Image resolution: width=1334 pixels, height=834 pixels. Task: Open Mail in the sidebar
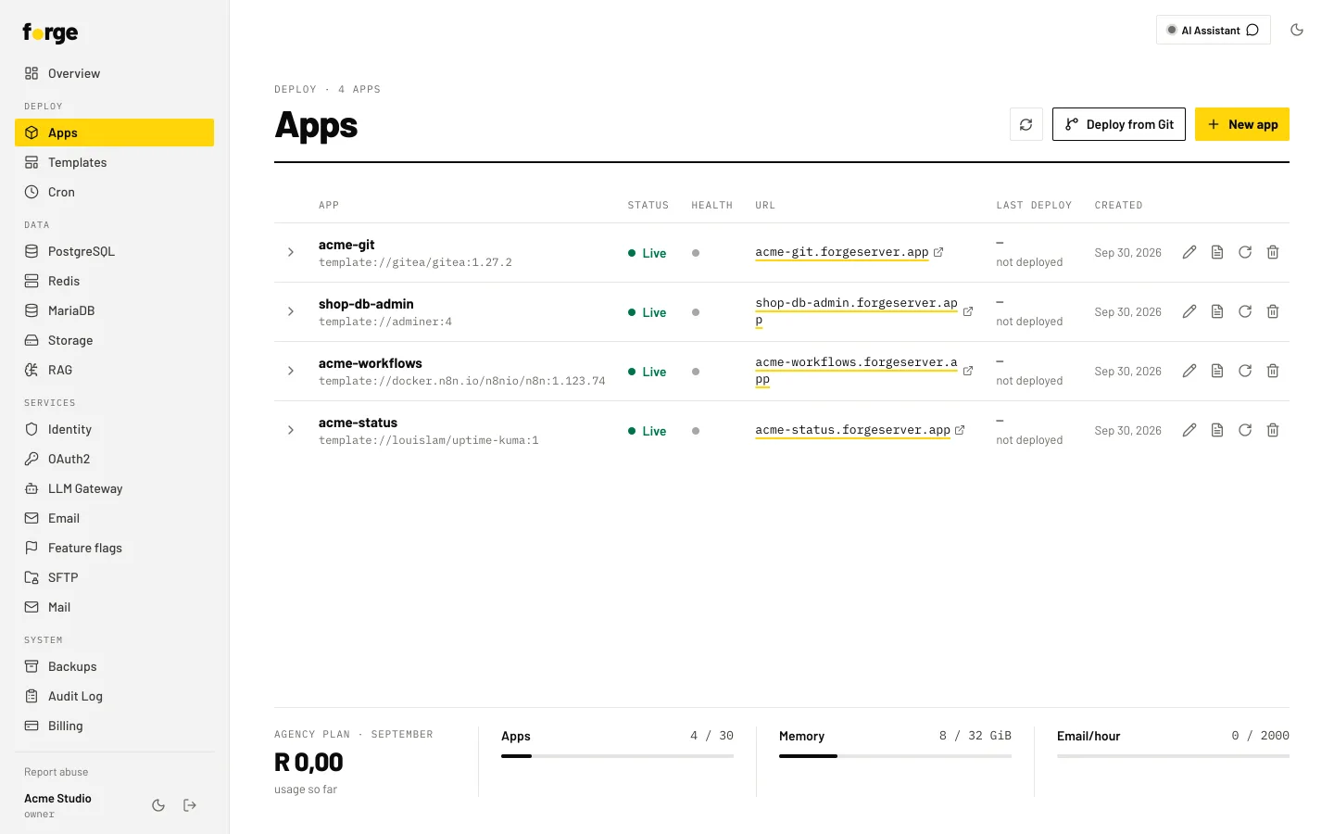click(115, 607)
